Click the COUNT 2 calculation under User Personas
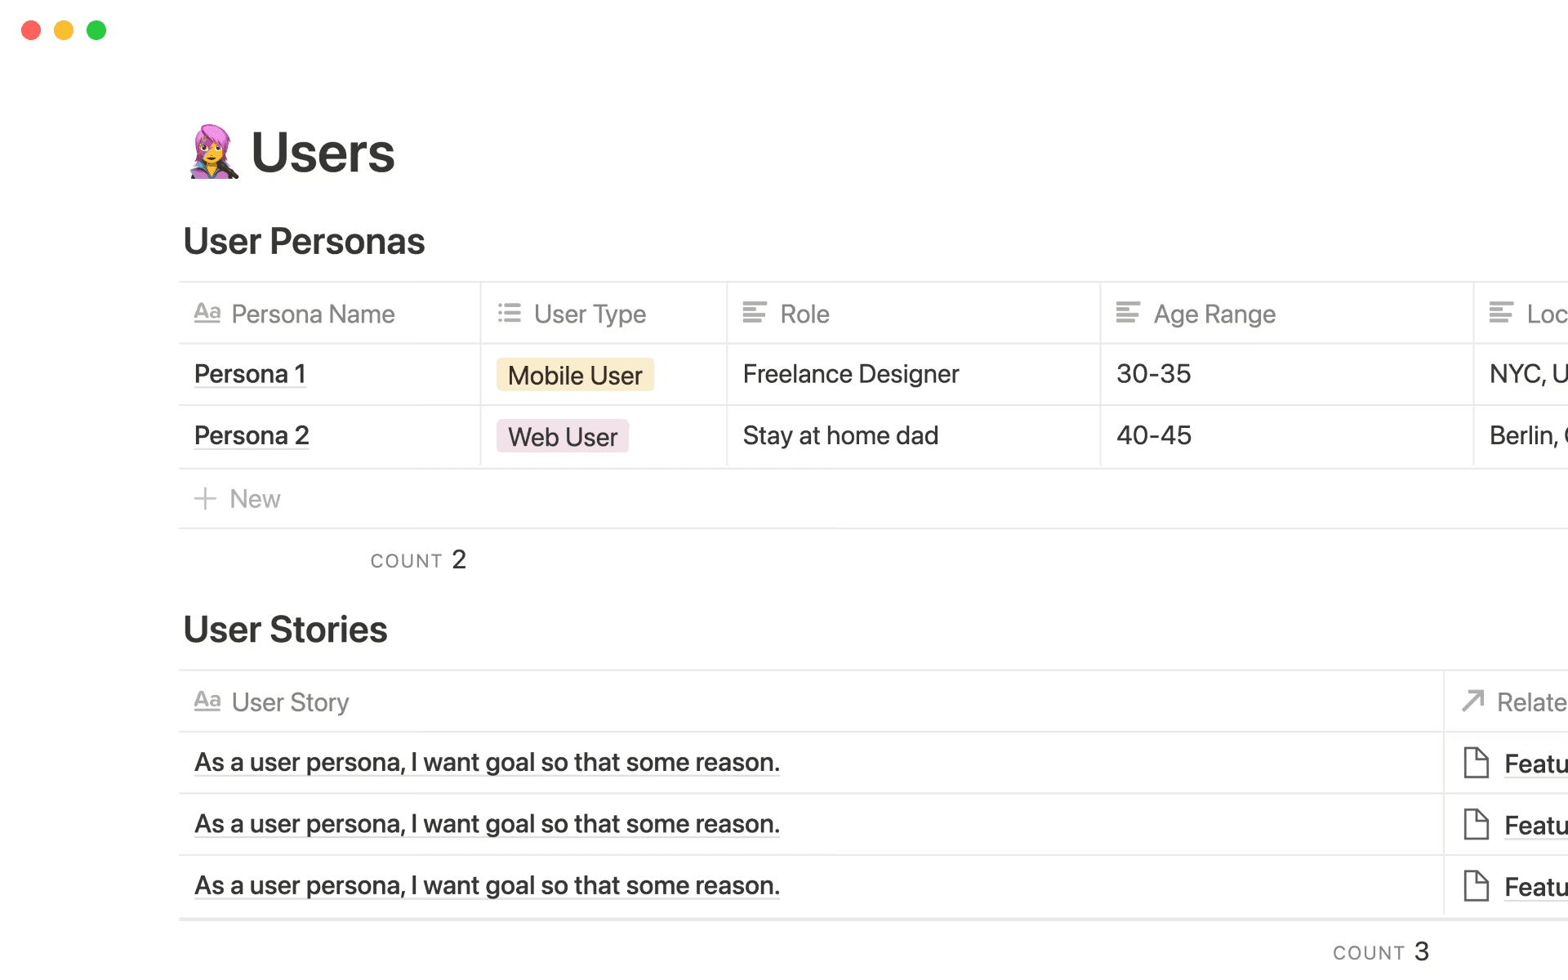This screenshot has height=980, width=1568. point(418,559)
